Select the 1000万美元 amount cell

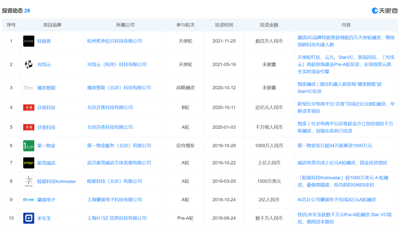pos(269,181)
